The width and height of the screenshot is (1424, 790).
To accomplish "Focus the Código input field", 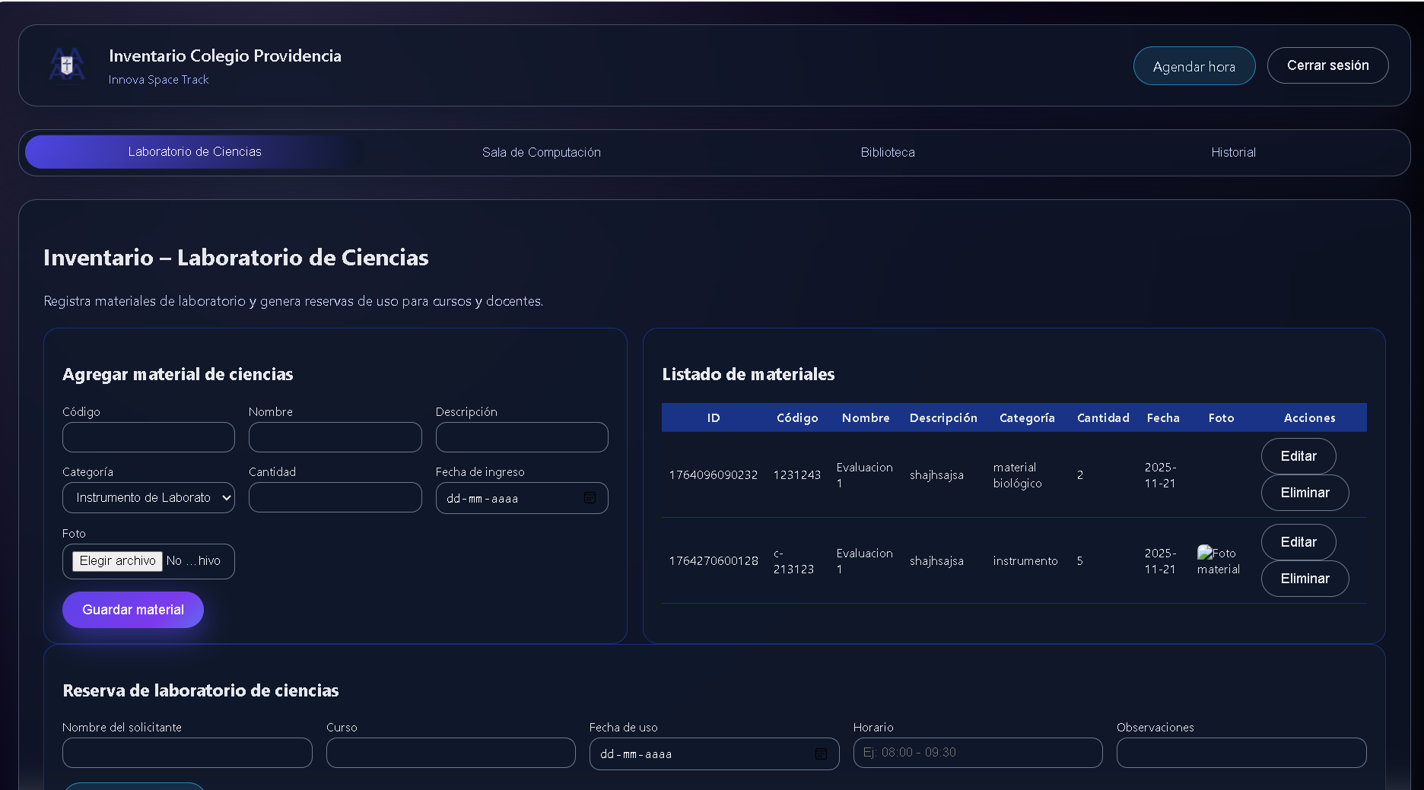I will click(x=148, y=437).
